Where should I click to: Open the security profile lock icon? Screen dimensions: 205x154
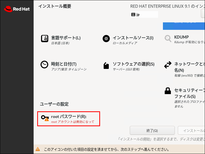click(x=168, y=91)
